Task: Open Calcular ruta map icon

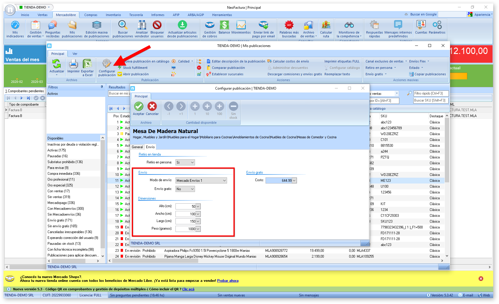Action: tap(326, 25)
